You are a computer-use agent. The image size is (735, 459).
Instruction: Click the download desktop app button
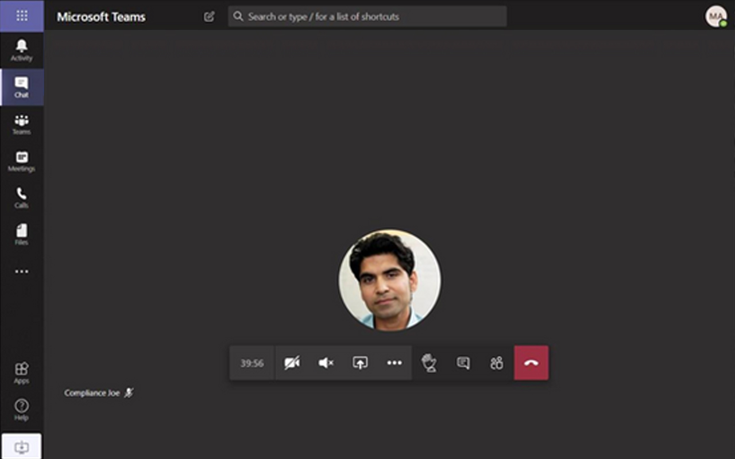pos(22,446)
